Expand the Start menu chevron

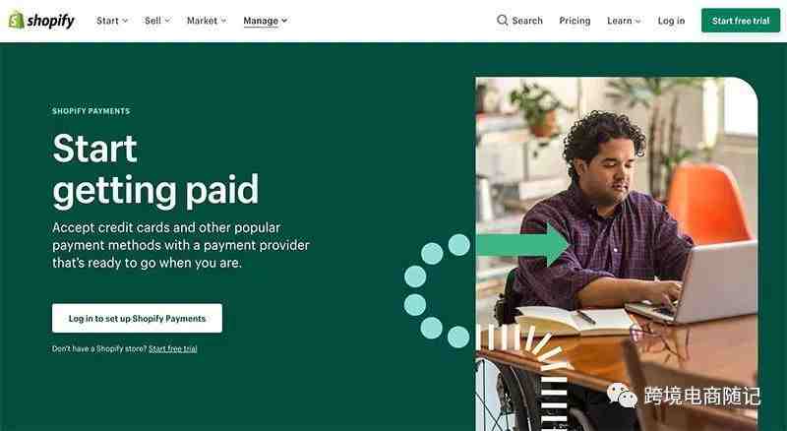[x=125, y=21]
